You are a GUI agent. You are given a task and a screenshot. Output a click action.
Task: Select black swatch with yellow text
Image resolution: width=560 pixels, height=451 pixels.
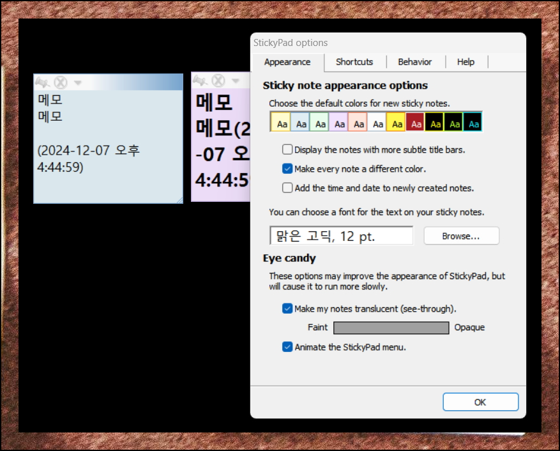tap(435, 122)
